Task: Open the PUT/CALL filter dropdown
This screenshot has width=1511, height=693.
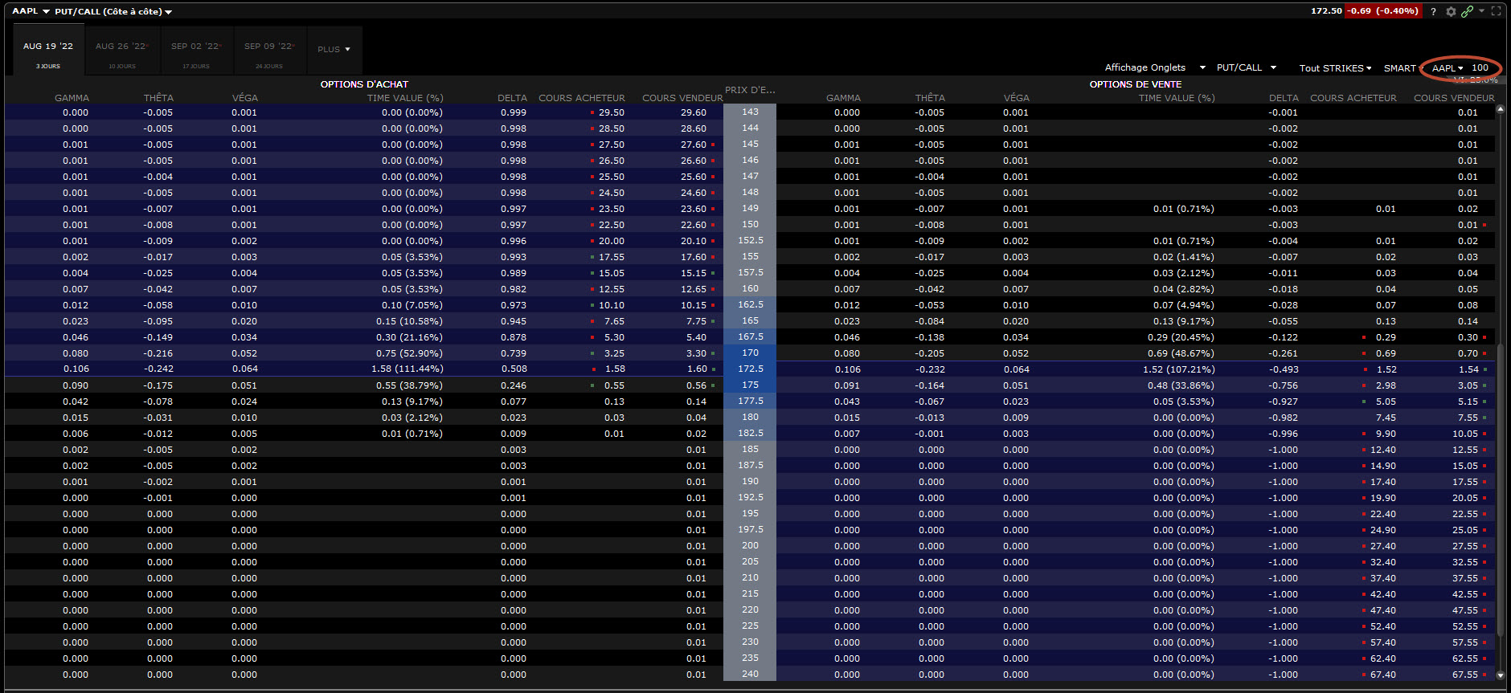Action: (1247, 67)
